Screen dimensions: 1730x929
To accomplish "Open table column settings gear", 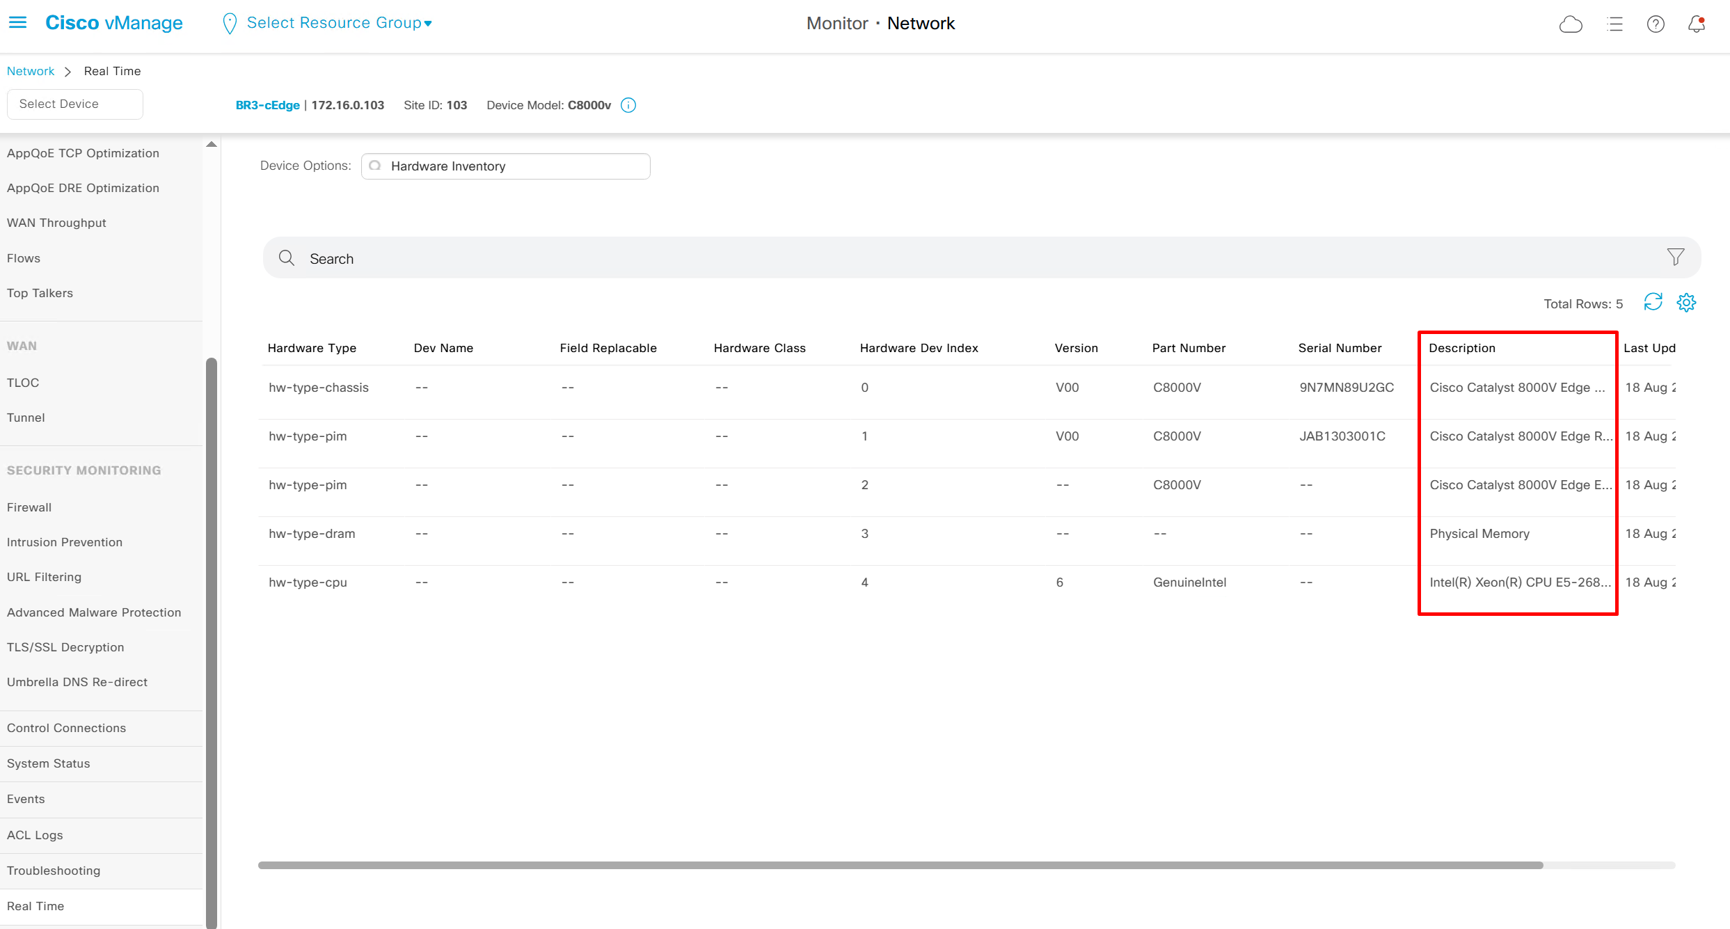I will (1686, 302).
